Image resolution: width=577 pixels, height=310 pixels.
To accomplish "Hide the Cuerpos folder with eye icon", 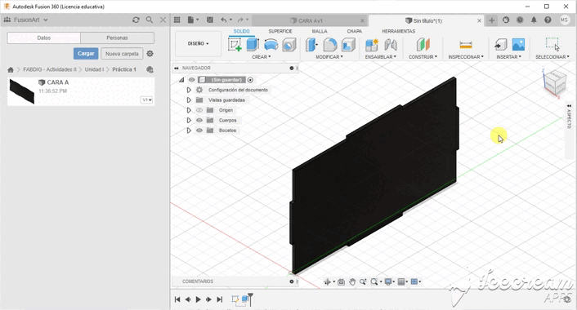I will click(x=199, y=120).
